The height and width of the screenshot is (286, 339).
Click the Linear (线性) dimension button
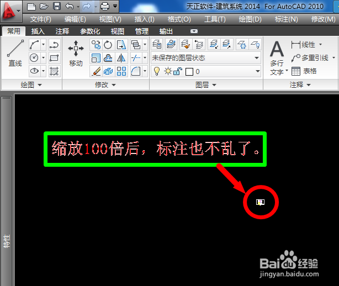click(303, 45)
